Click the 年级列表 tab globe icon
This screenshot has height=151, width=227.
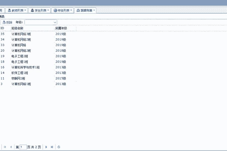[x=55, y=10]
